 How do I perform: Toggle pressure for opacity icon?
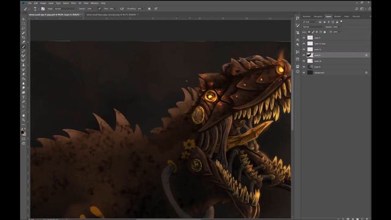[x=99, y=9]
